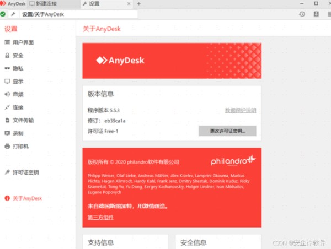331x249 pixels.
Task: Open the 数据保护说明 link
Action: pyautogui.click(x=241, y=110)
